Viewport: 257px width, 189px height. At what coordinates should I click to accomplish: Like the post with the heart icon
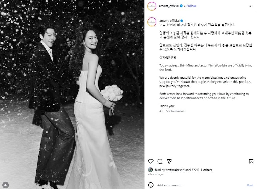[151, 161]
